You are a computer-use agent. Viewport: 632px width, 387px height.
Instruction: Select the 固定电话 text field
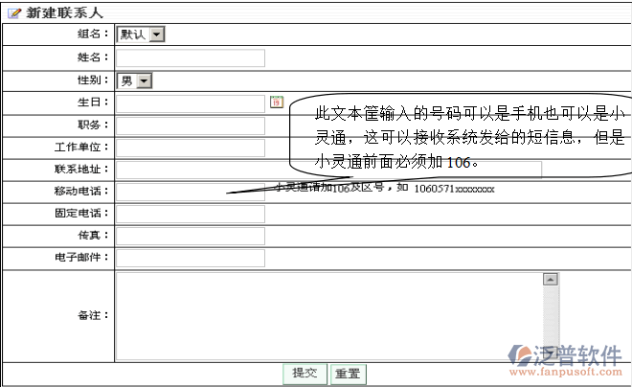coord(190,214)
